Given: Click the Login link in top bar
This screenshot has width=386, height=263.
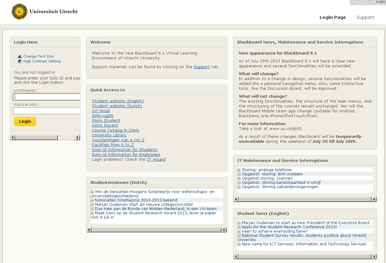Looking at the screenshot, I should tap(381, 2).
